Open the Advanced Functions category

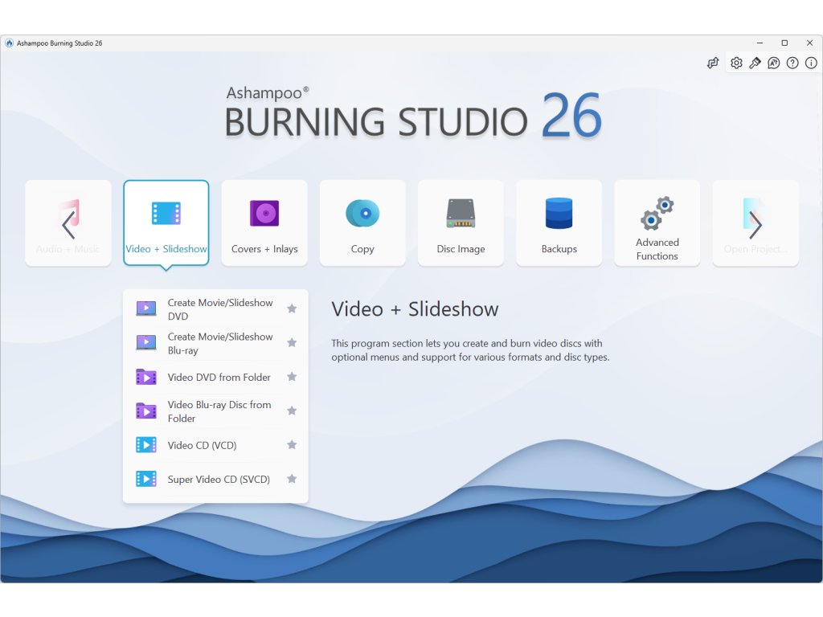coord(657,223)
